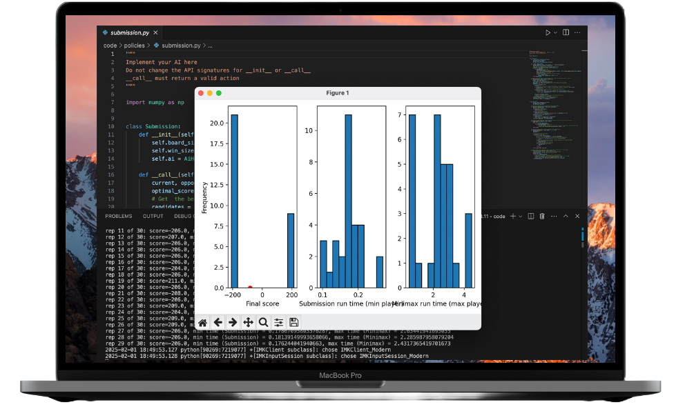Close the submission.py editor tab
This screenshot has height=420, width=685.
click(x=155, y=32)
